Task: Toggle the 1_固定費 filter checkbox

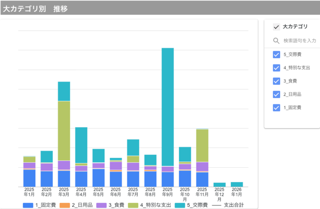Action: click(x=276, y=108)
